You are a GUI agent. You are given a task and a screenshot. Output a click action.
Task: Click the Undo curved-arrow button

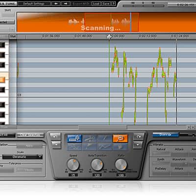(55, 137)
